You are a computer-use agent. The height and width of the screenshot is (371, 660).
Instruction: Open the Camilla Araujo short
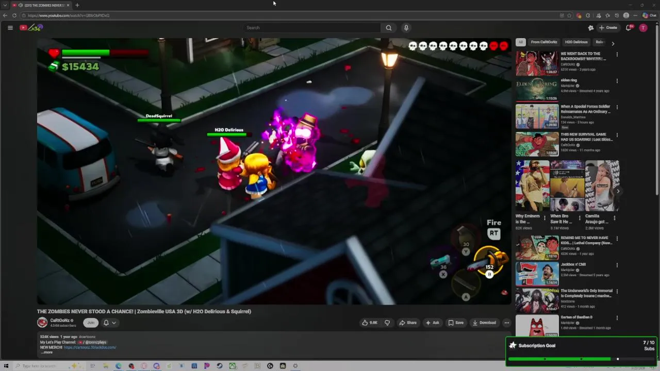point(602,186)
